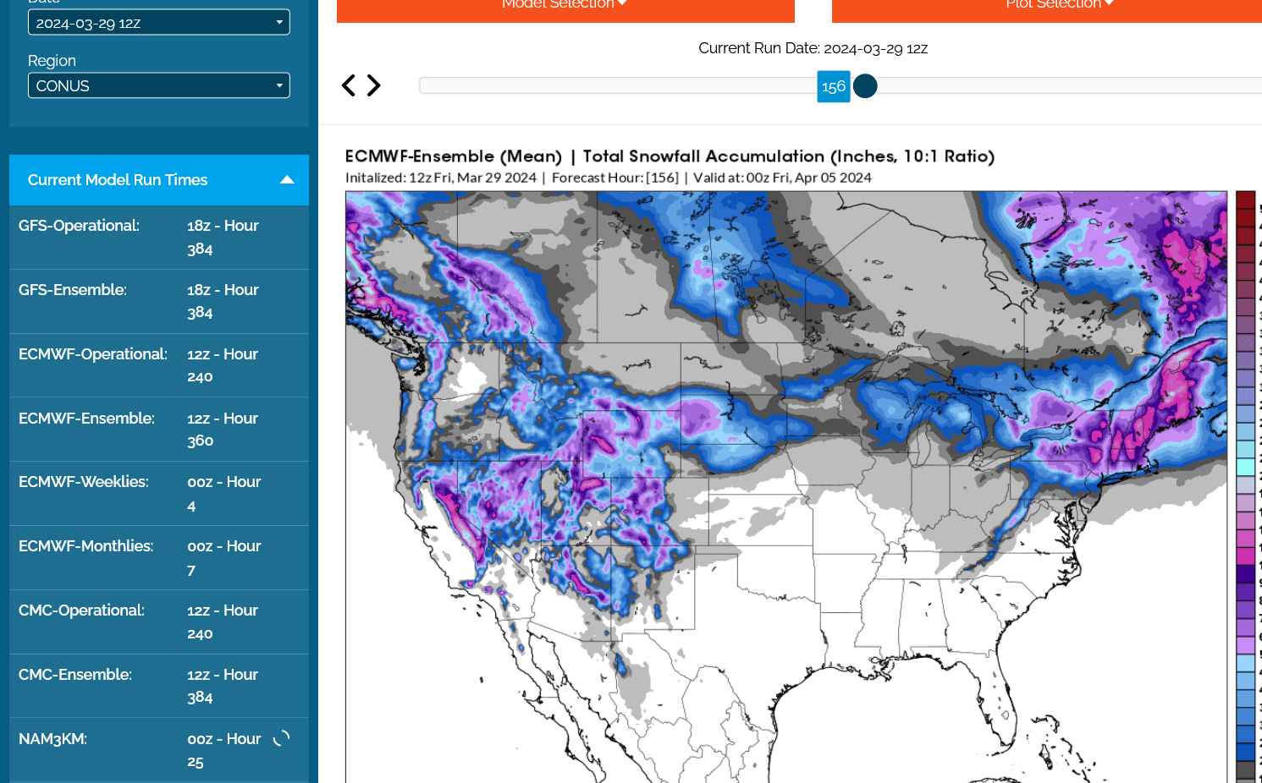Click the snowfall accumulation map image

(785, 486)
